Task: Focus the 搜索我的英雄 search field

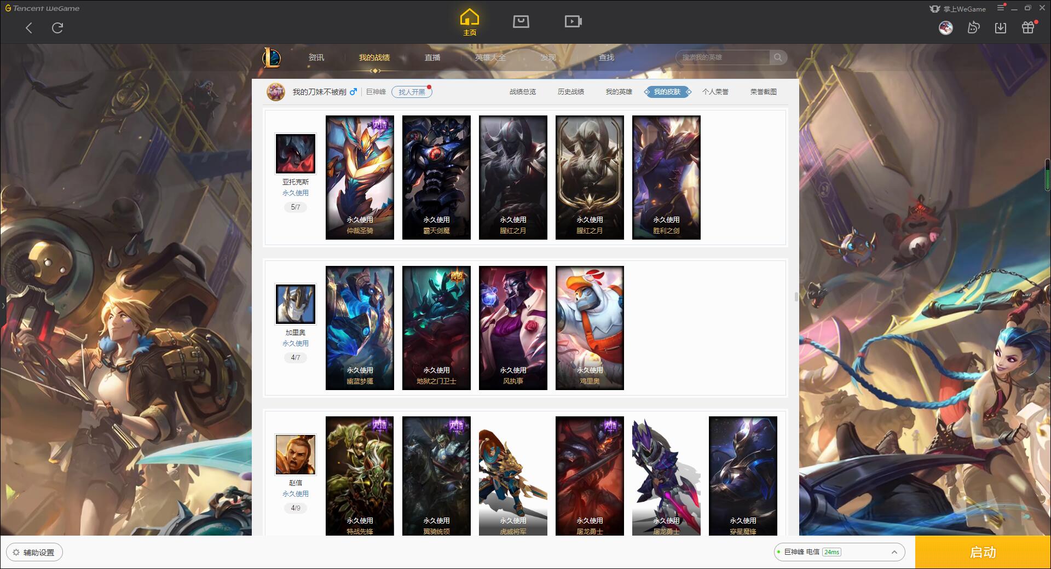Action: 723,57
